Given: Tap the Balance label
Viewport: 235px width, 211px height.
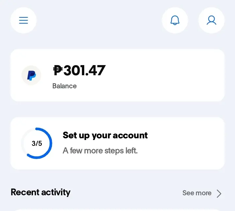Looking at the screenshot, I should tap(64, 86).
